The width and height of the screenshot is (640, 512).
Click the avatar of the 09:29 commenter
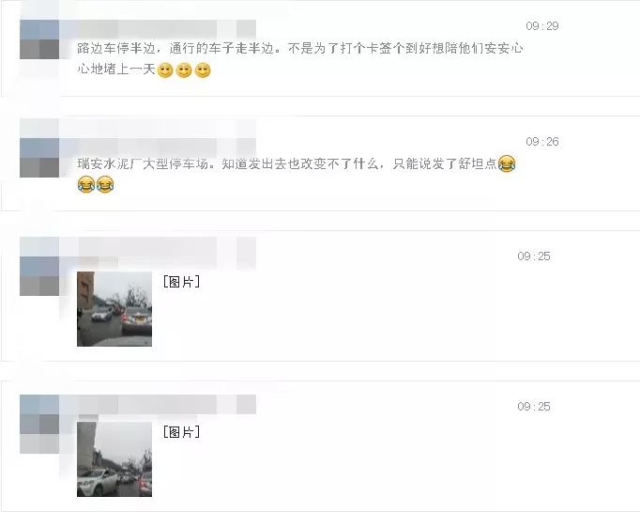39,39
